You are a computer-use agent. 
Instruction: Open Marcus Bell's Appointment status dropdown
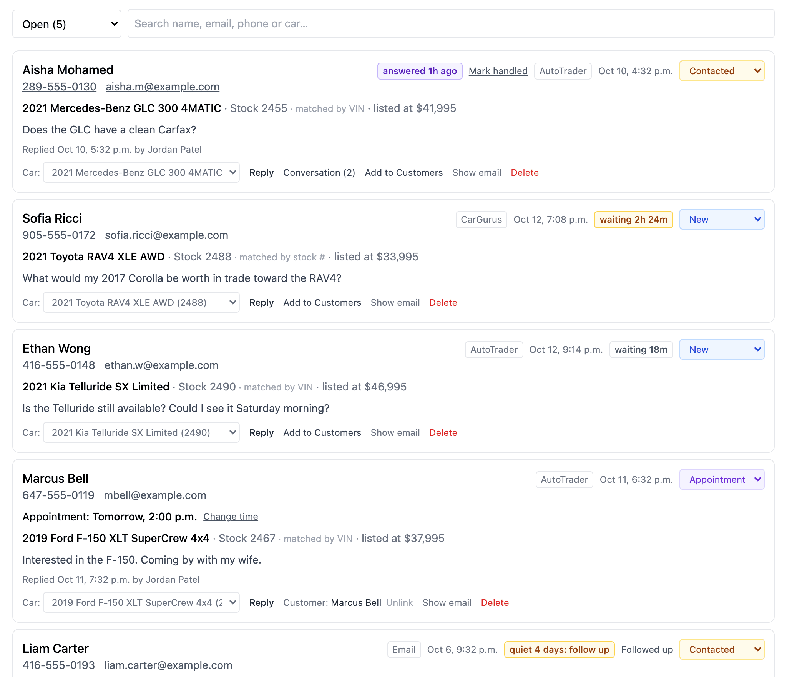coord(722,479)
